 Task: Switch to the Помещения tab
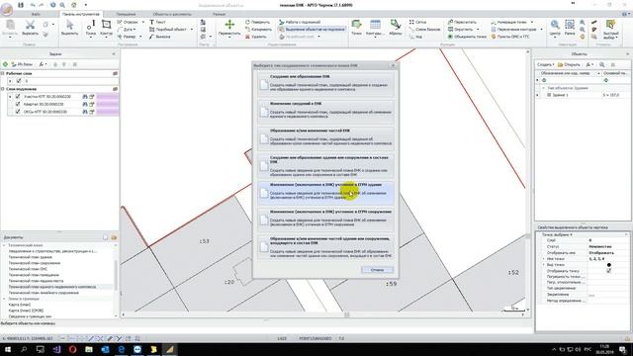coord(126,14)
